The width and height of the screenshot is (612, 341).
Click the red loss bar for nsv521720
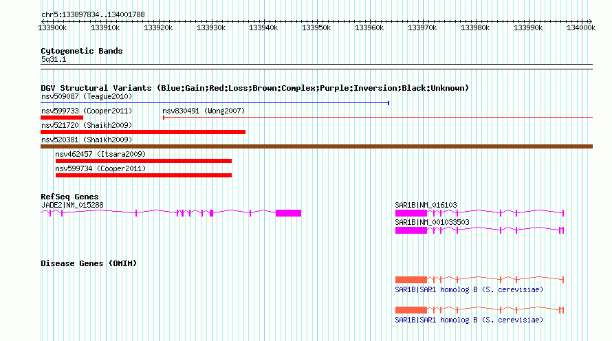pyautogui.click(x=143, y=132)
